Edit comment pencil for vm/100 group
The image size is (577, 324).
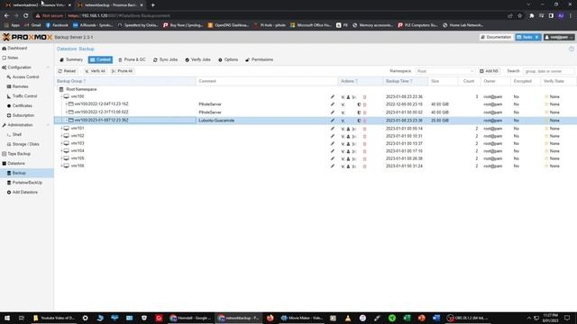coord(333,97)
